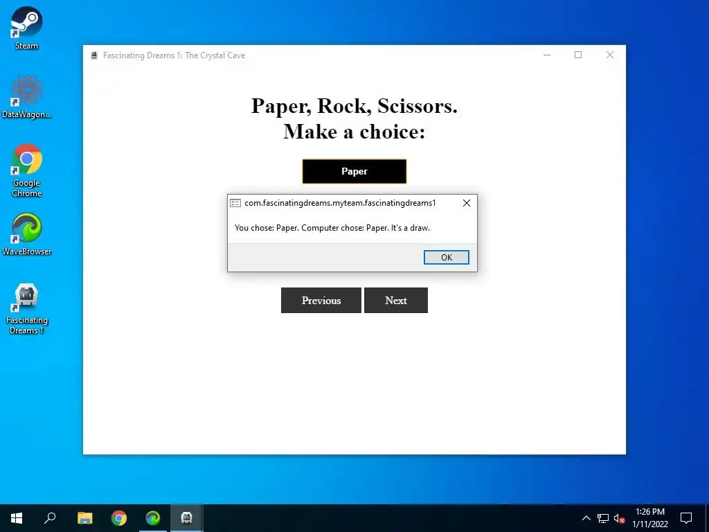Select the Fascinating Dreams taskbar app icon
Screen dimensions: 709x532
(x=187, y=518)
